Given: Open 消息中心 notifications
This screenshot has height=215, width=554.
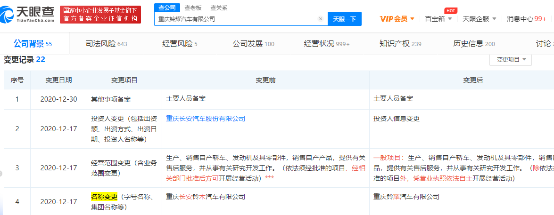Looking at the screenshot, I should 527,19.
